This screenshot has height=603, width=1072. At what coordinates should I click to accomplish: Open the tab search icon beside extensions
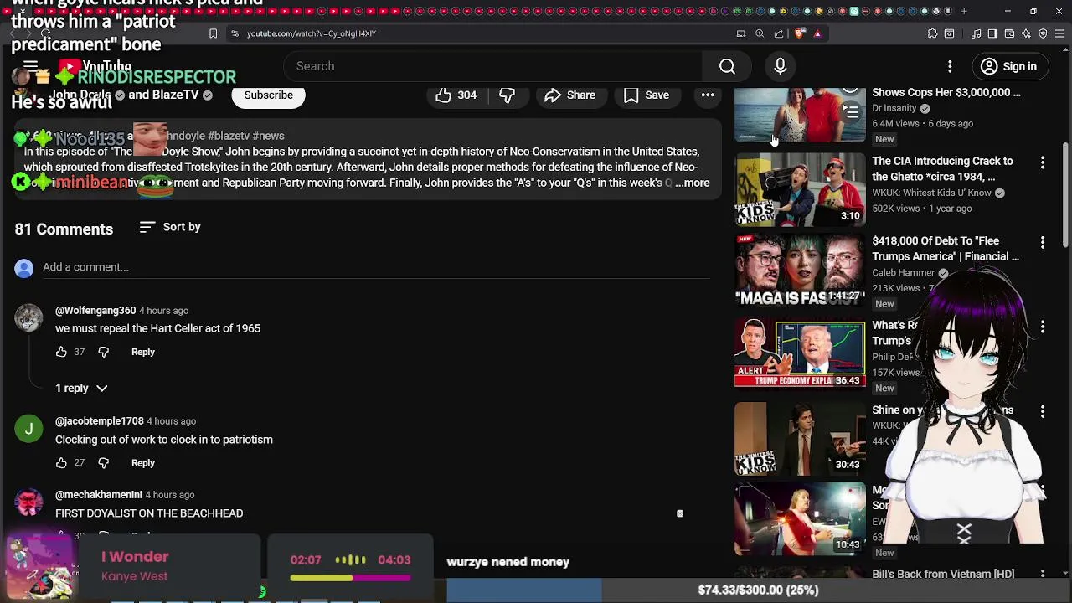tap(949, 33)
